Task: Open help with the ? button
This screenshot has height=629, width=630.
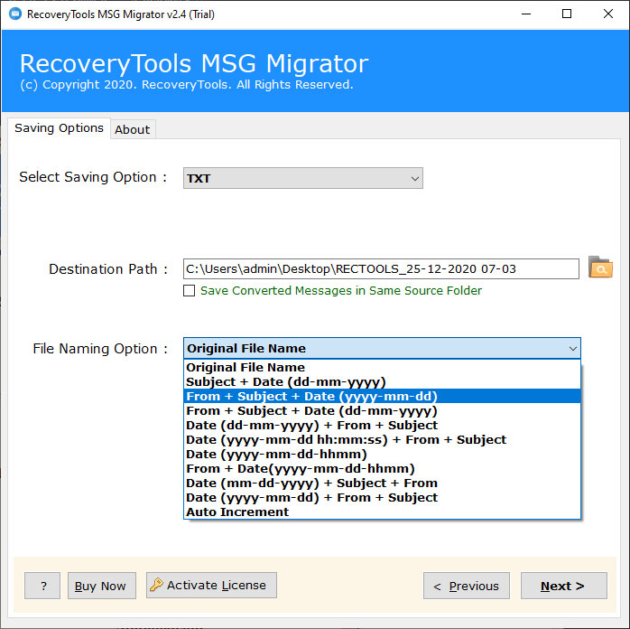Action: pos(42,586)
